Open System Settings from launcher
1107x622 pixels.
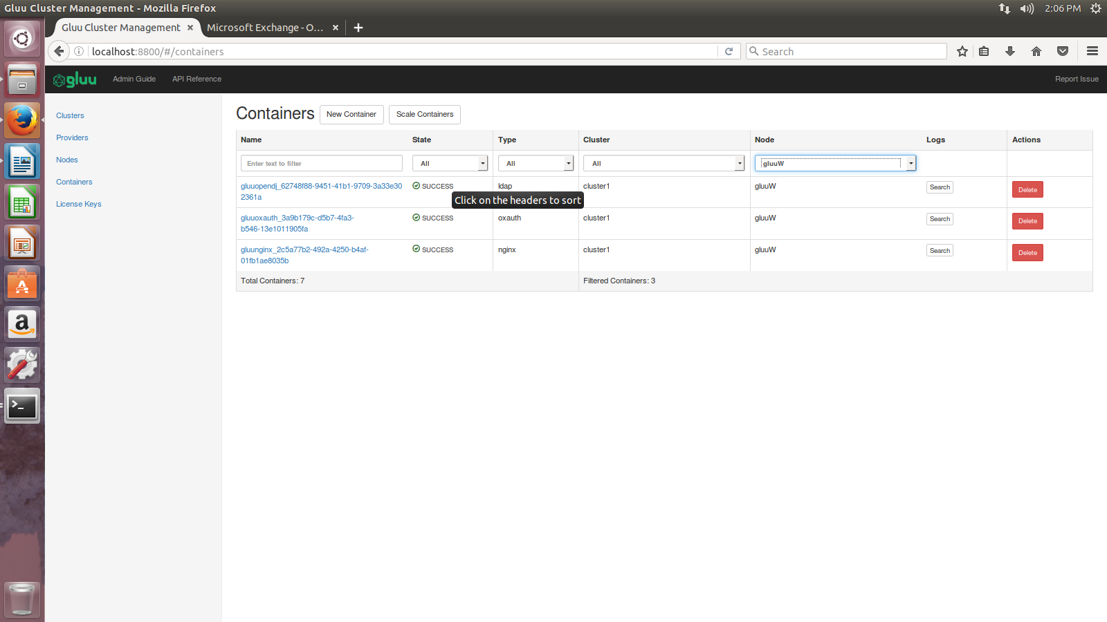pyautogui.click(x=22, y=365)
